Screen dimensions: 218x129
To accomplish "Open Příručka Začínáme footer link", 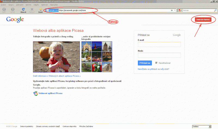I will click(86, 127).
